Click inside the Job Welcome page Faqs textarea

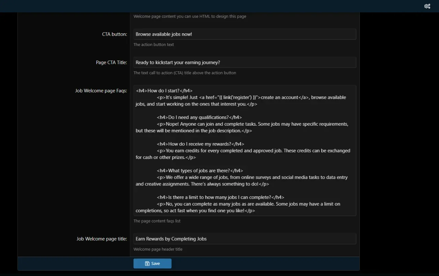245,164
